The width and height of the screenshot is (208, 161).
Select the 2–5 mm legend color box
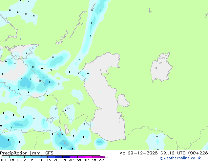(x=28, y=157)
